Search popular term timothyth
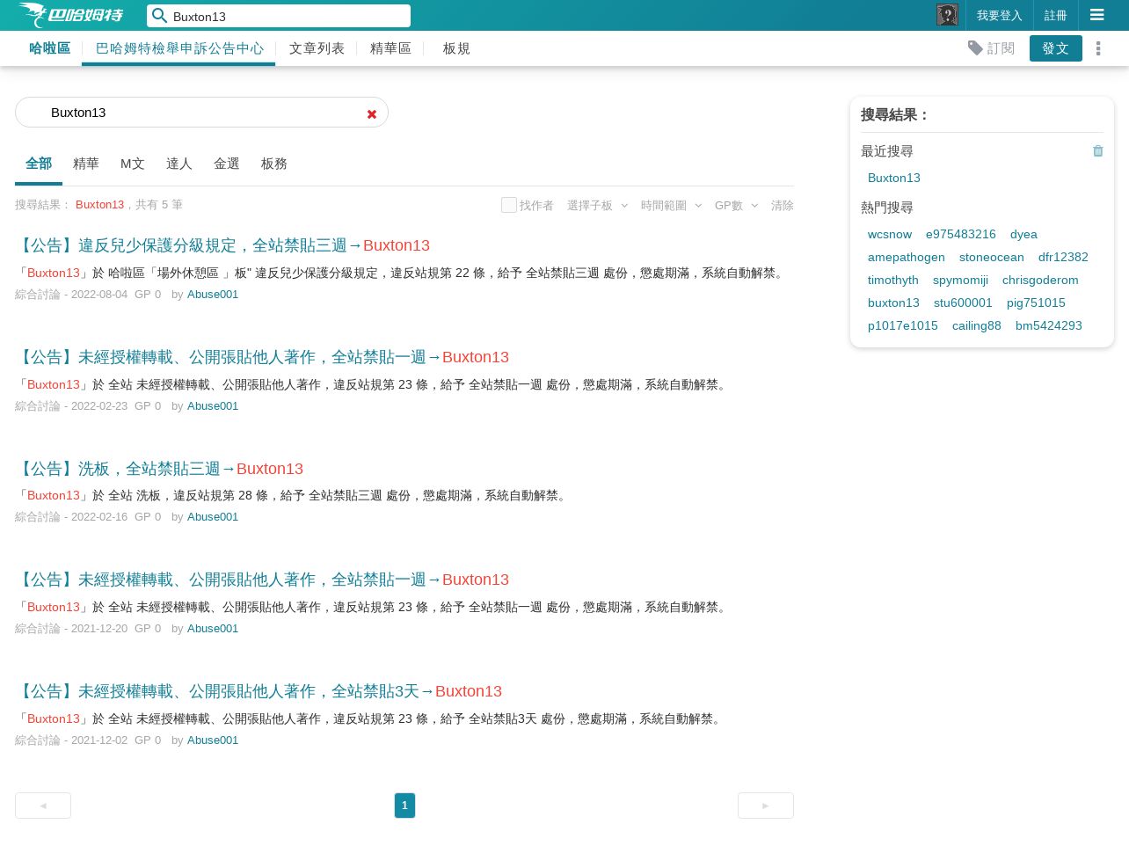This screenshot has width=1129, height=846. pos(893,280)
